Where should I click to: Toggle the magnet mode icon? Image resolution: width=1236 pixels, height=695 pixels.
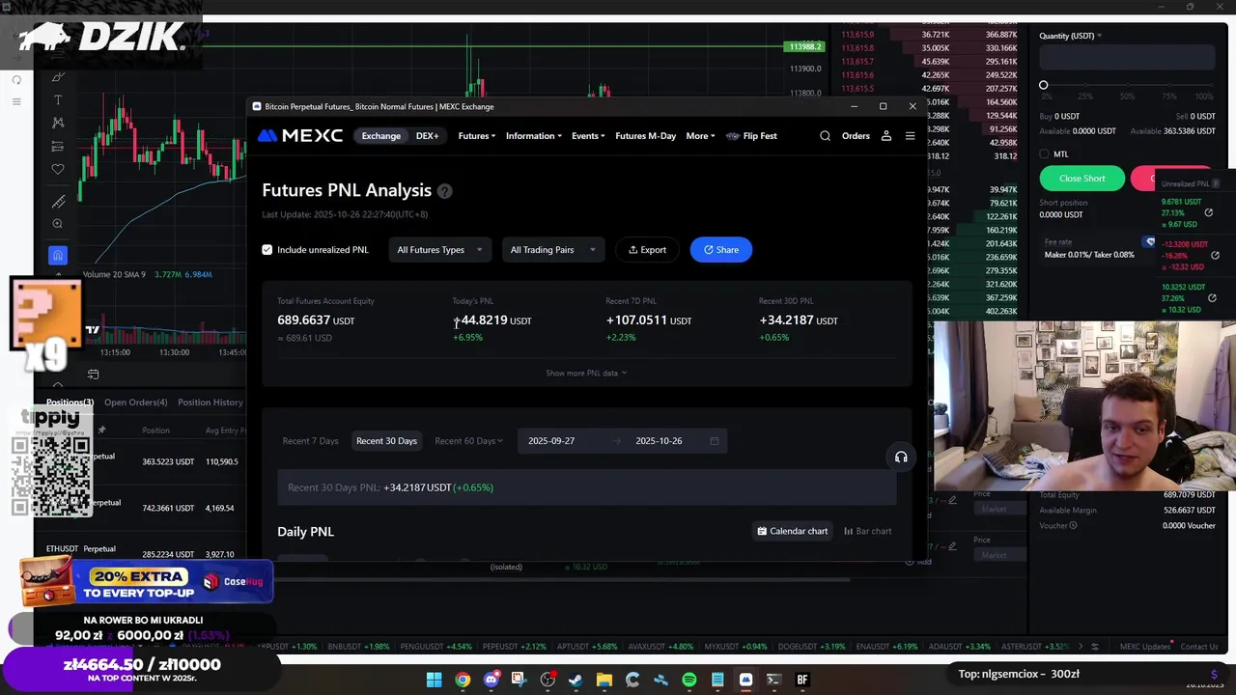(x=58, y=255)
